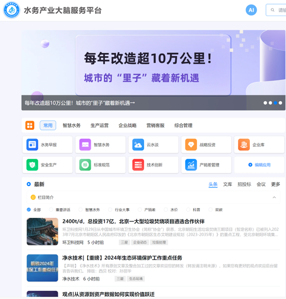
Task: Open the AI assistant icon
Action: [251, 10]
